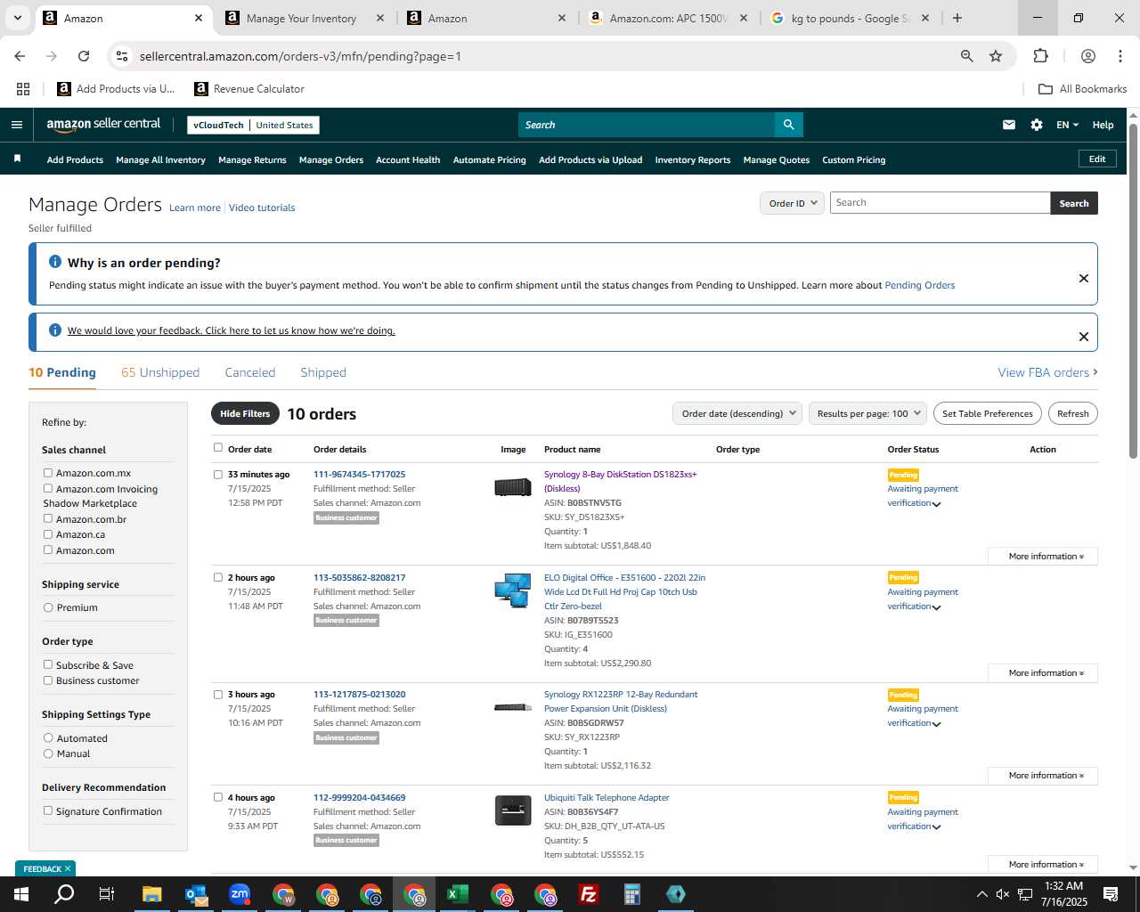1140x912 pixels.
Task: Check the Business customer filter
Action: click(48, 680)
